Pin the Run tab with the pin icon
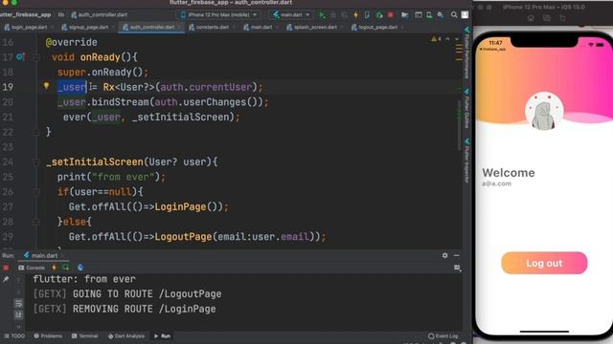Viewport: 613px width, 344px height. (x=6, y=279)
